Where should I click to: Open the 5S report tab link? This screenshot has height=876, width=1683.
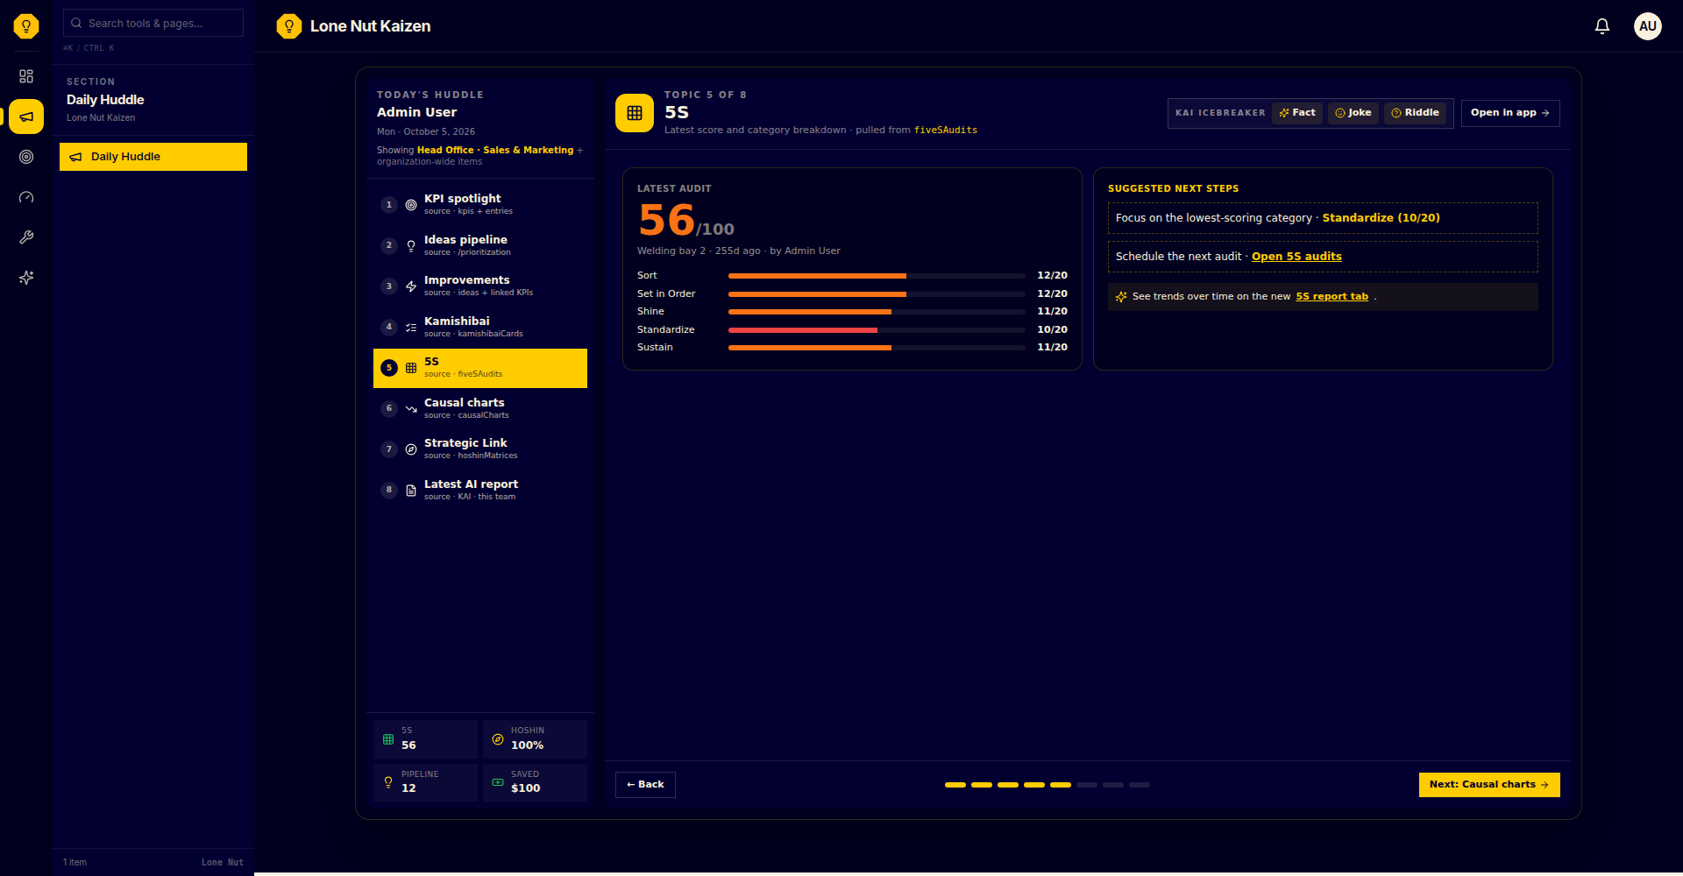[x=1331, y=296]
